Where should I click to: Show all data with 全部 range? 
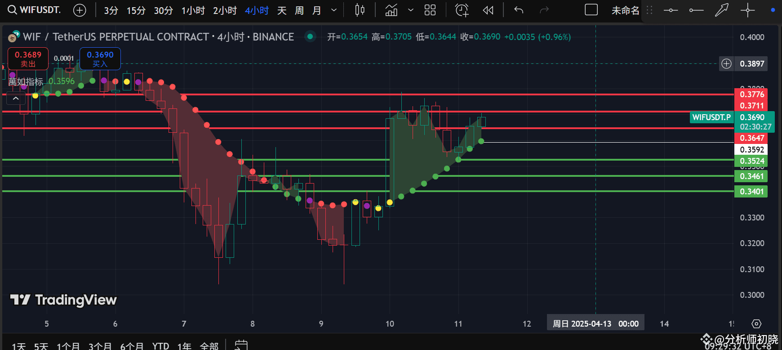(x=209, y=346)
